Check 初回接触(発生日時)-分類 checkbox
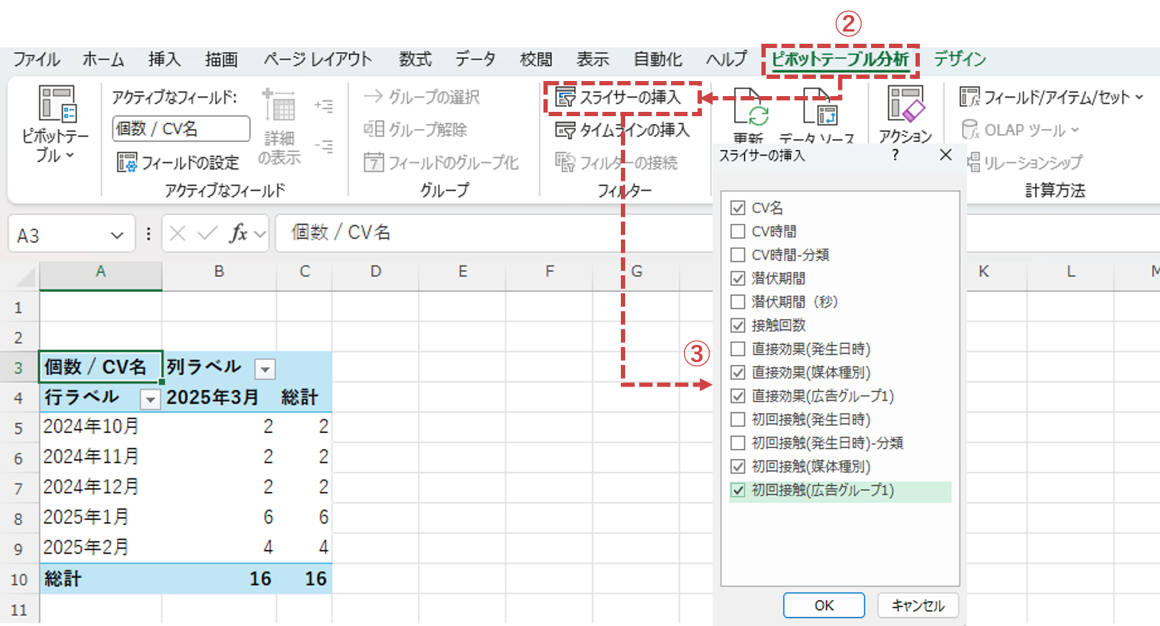Image resolution: width=1160 pixels, height=626 pixels. click(738, 443)
